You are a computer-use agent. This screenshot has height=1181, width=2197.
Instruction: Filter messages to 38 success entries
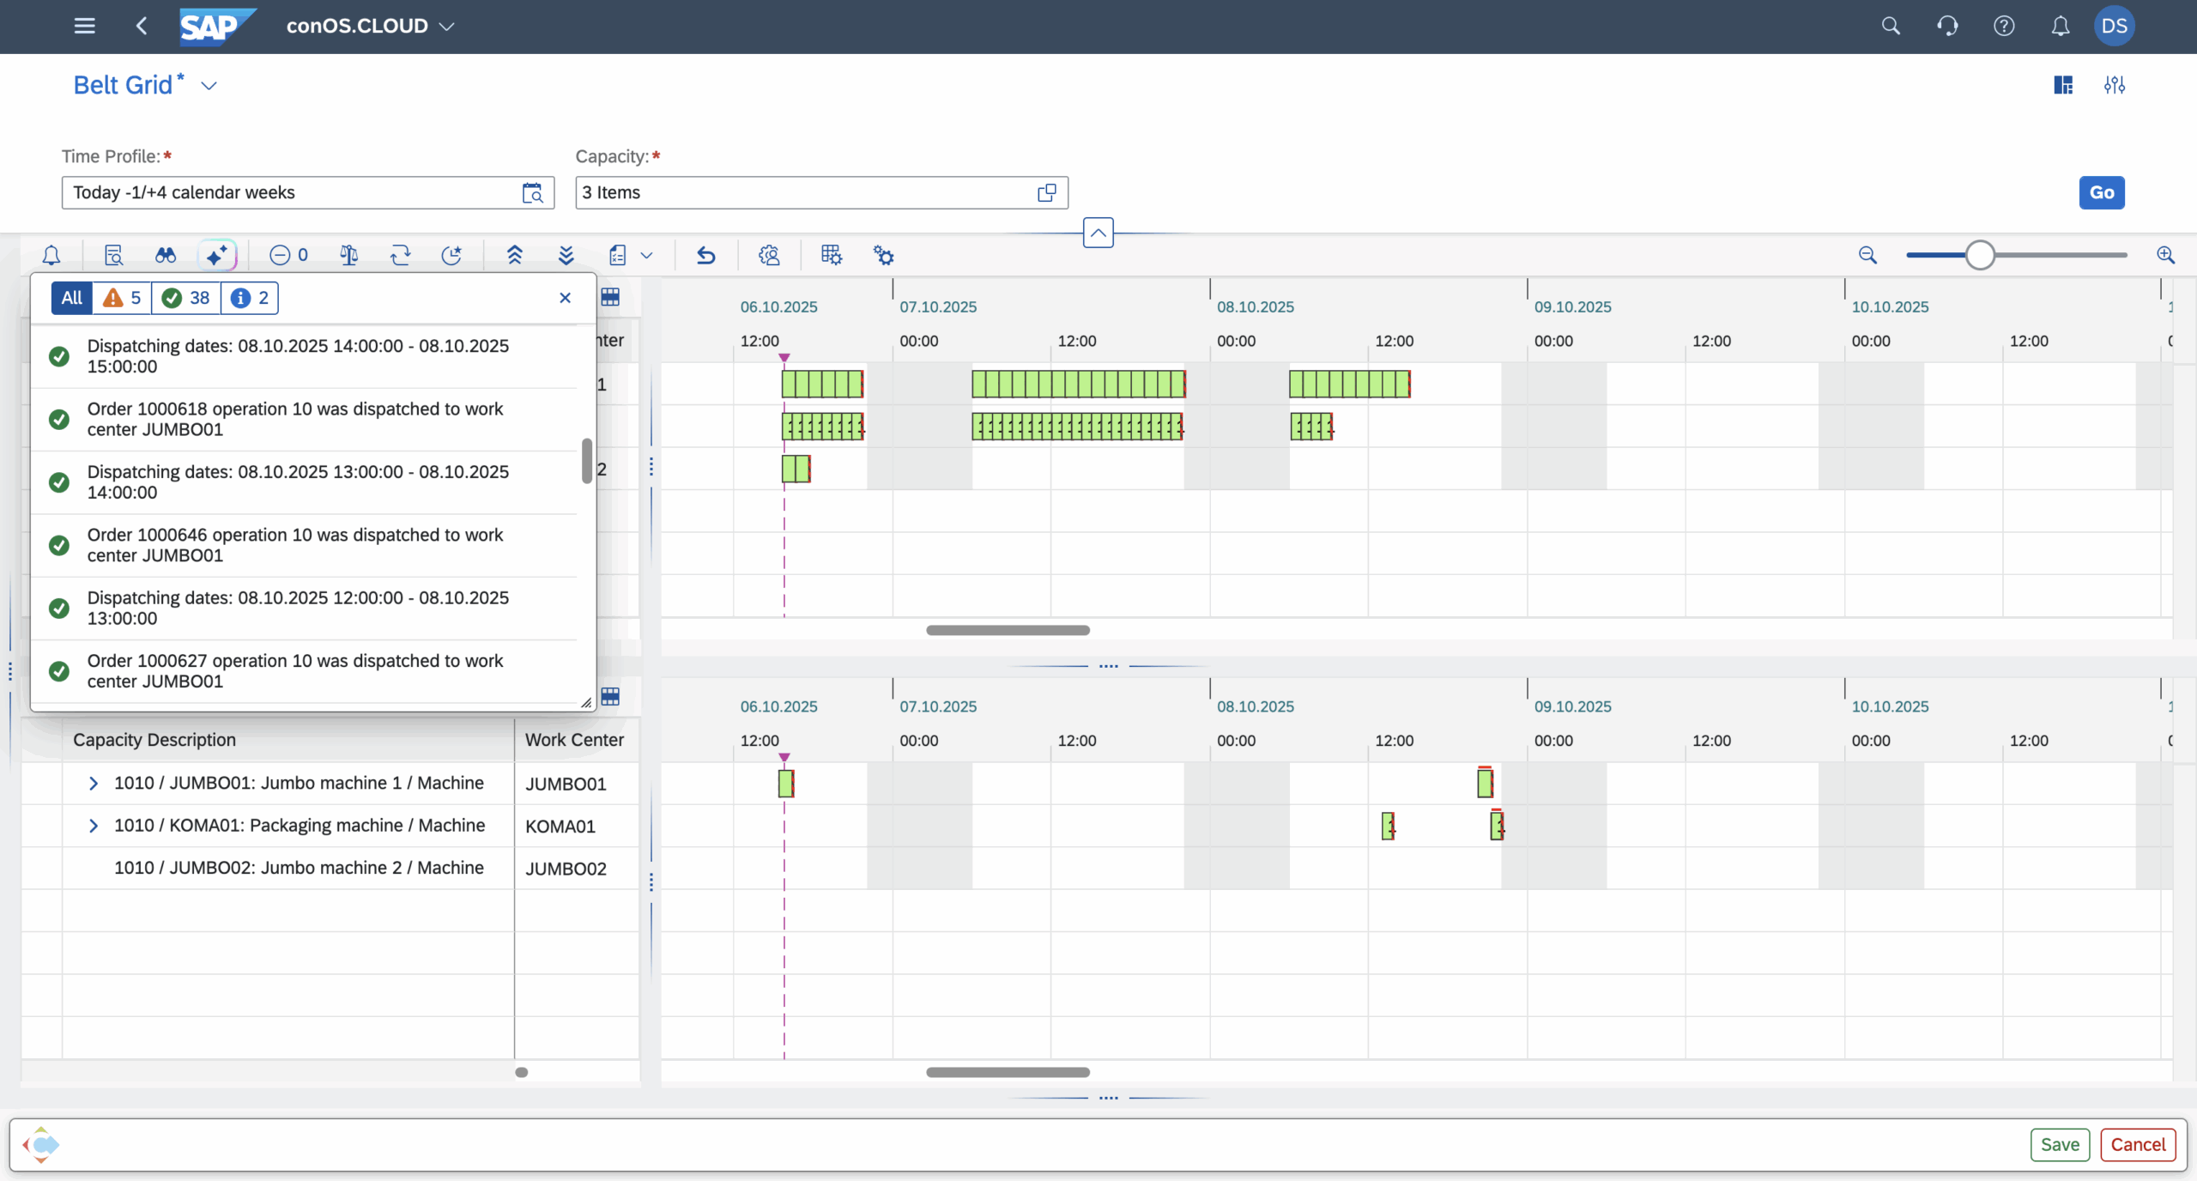pos(186,298)
